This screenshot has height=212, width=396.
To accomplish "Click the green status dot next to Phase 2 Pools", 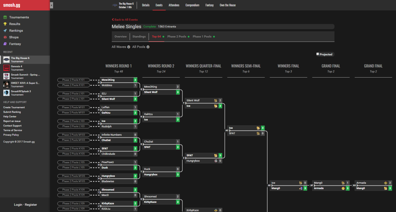I will pyautogui.click(x=189, y=37).
